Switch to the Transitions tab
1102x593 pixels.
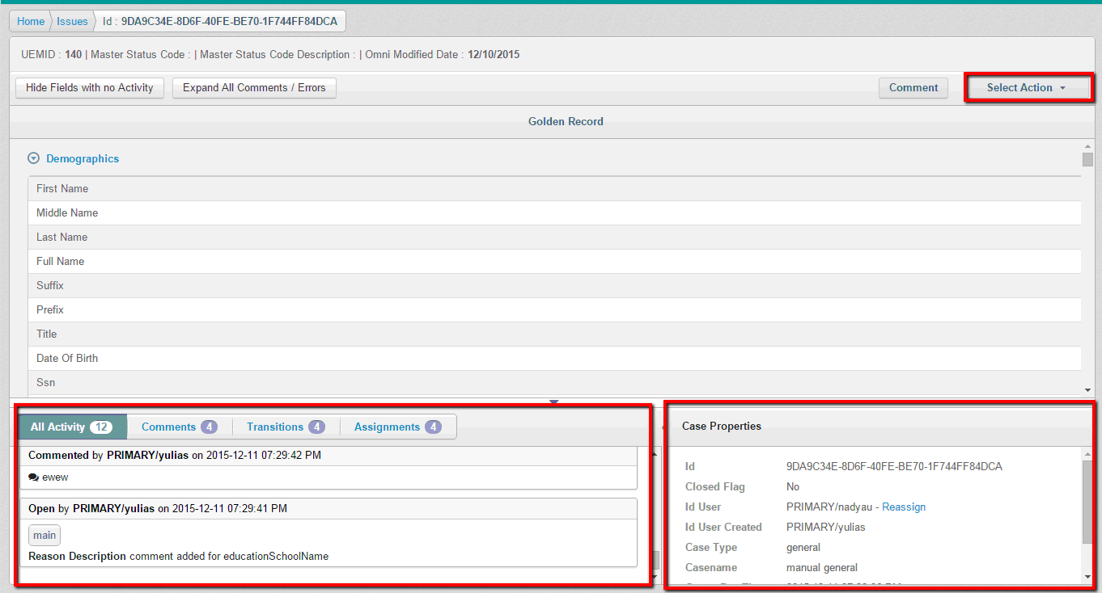point(286,427)
